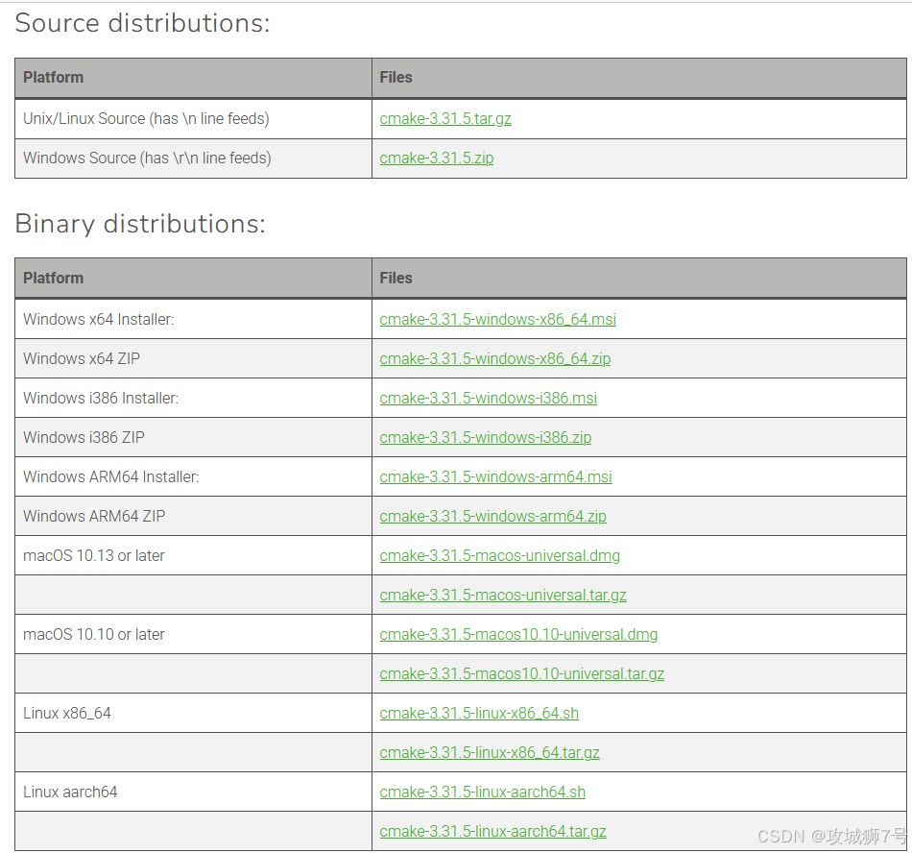Open the cmake-3.31.5-macos10.10-universal.tar.gz link

pyautogui.click(x=521, y=673)
